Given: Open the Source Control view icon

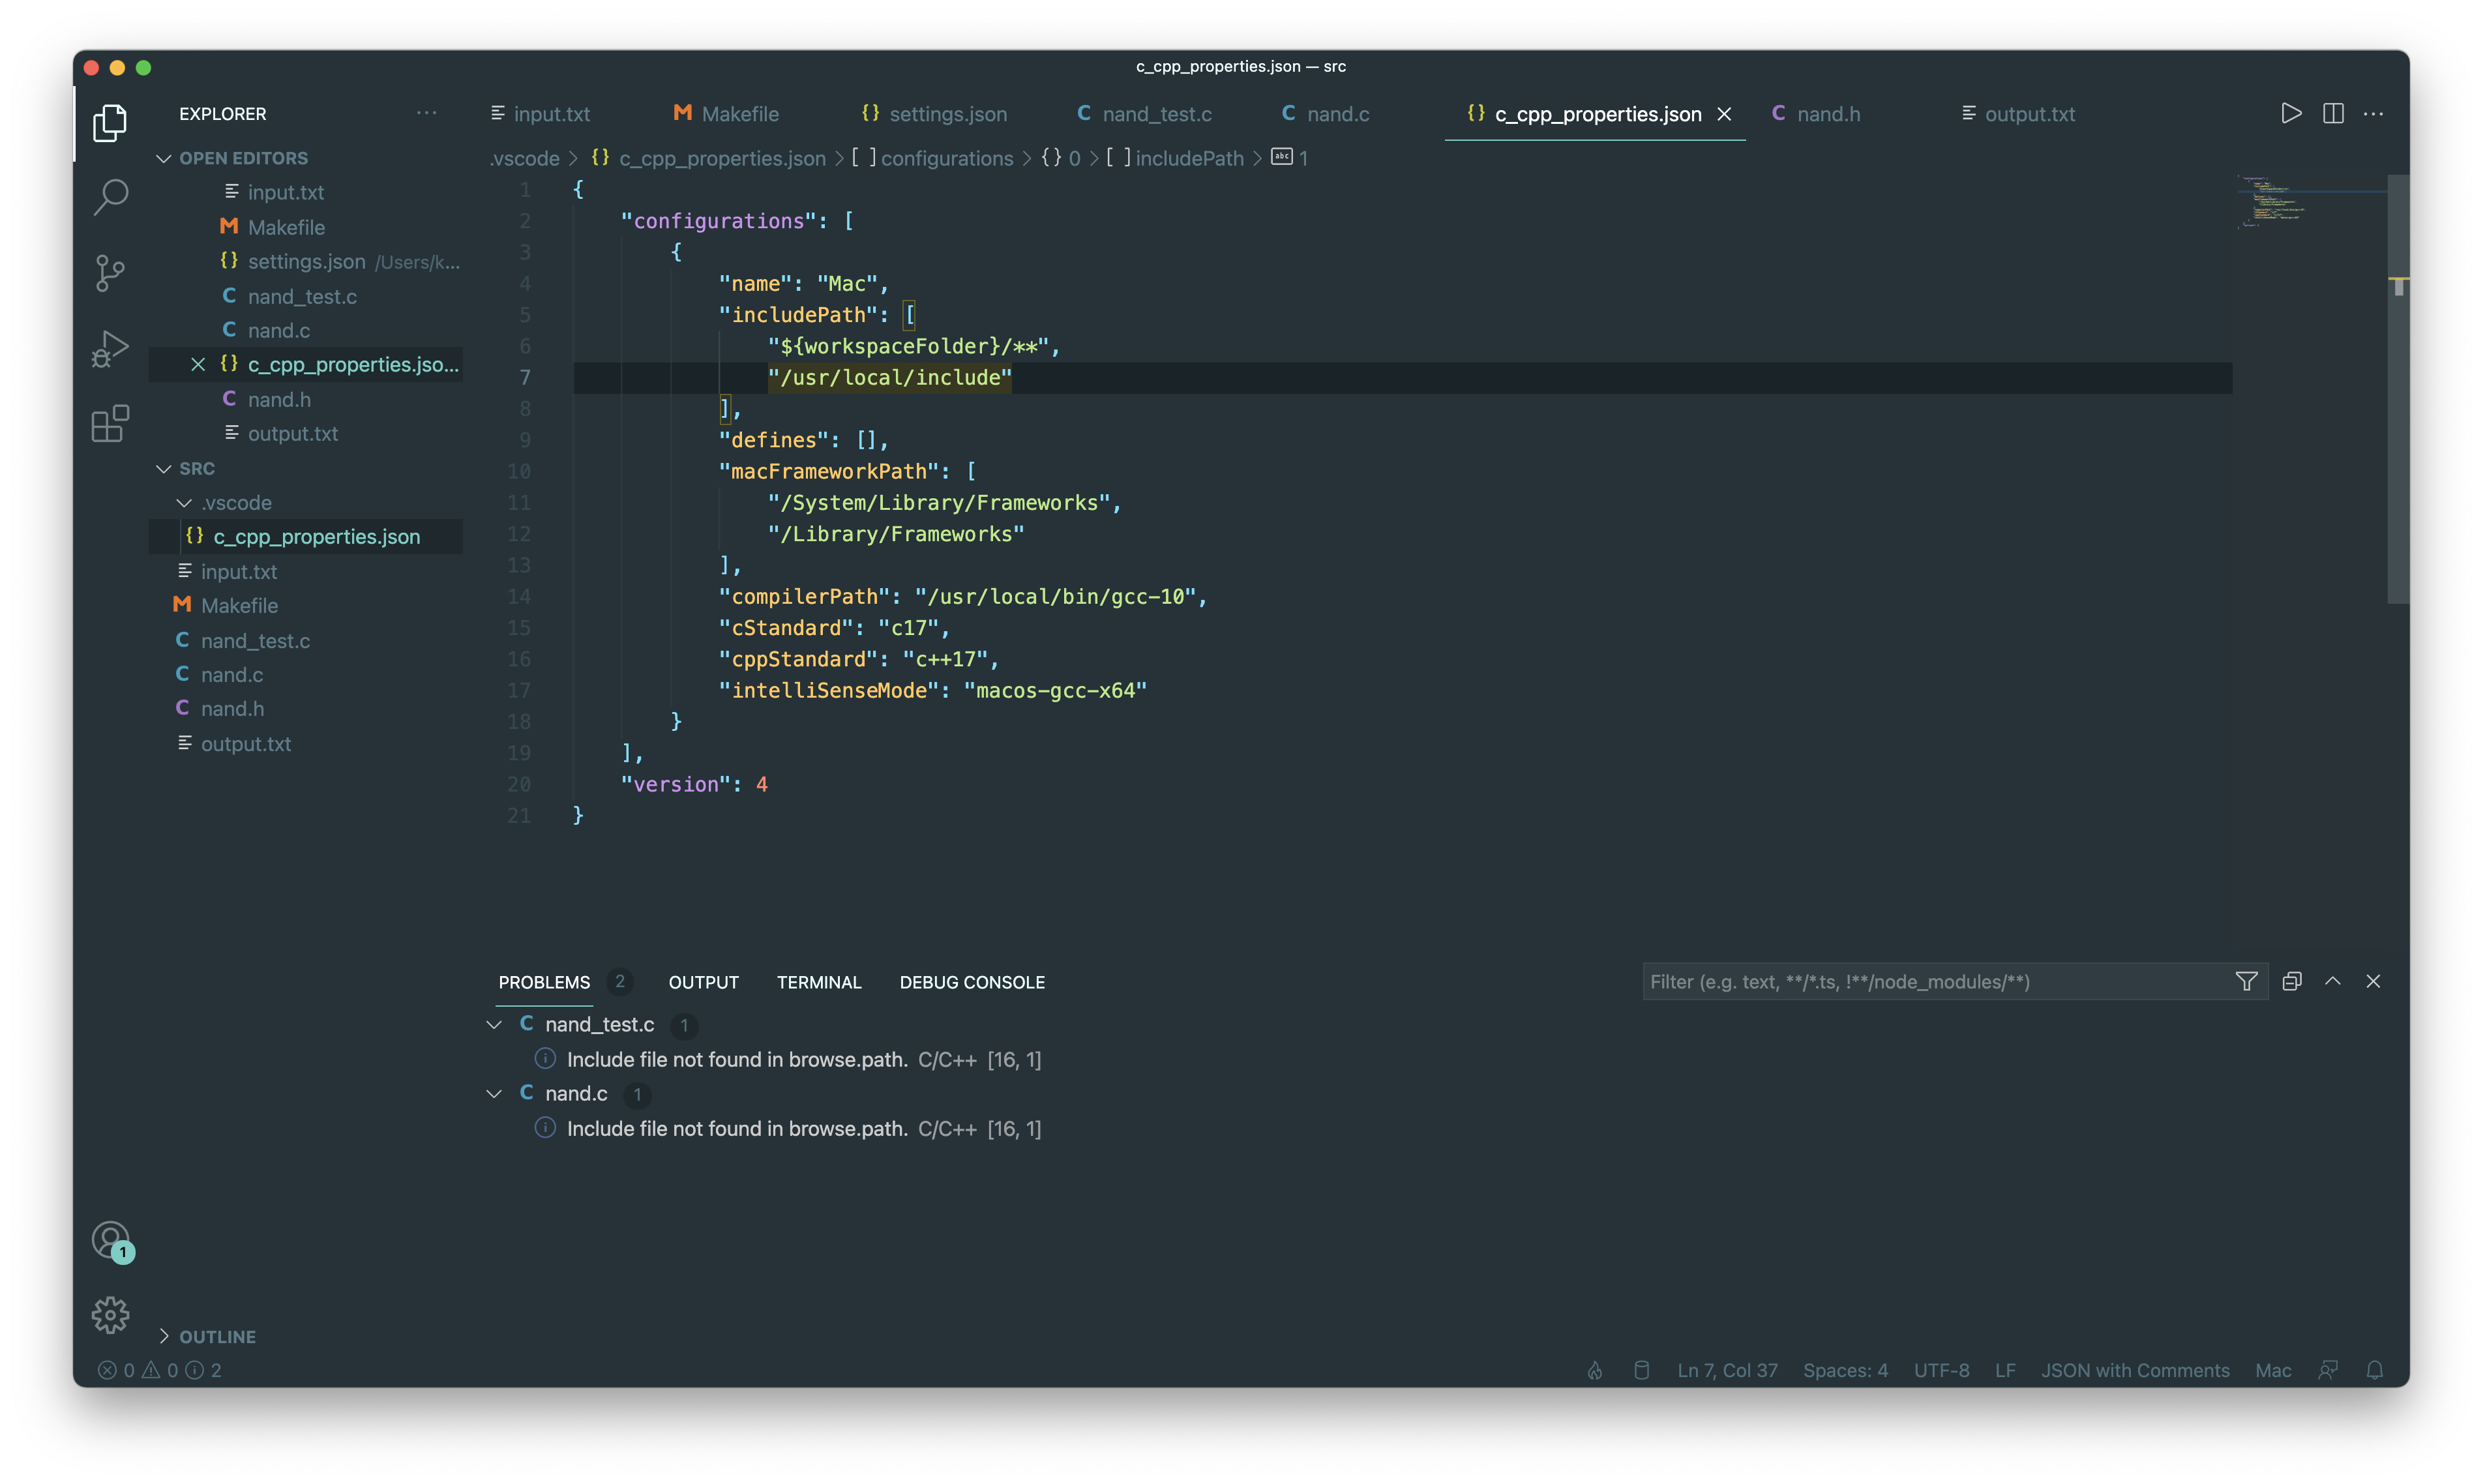Looking at the screenshot, I should pos(110,272).
